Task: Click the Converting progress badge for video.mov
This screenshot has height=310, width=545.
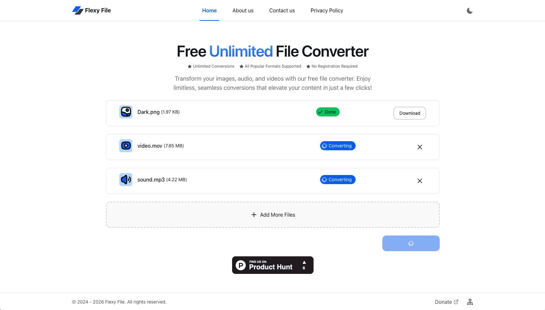Action: click(337, 145)
